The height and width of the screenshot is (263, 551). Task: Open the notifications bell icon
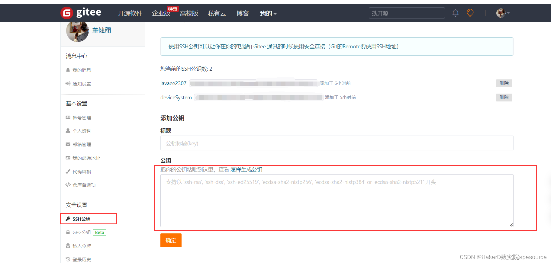[x=456, y=13]
